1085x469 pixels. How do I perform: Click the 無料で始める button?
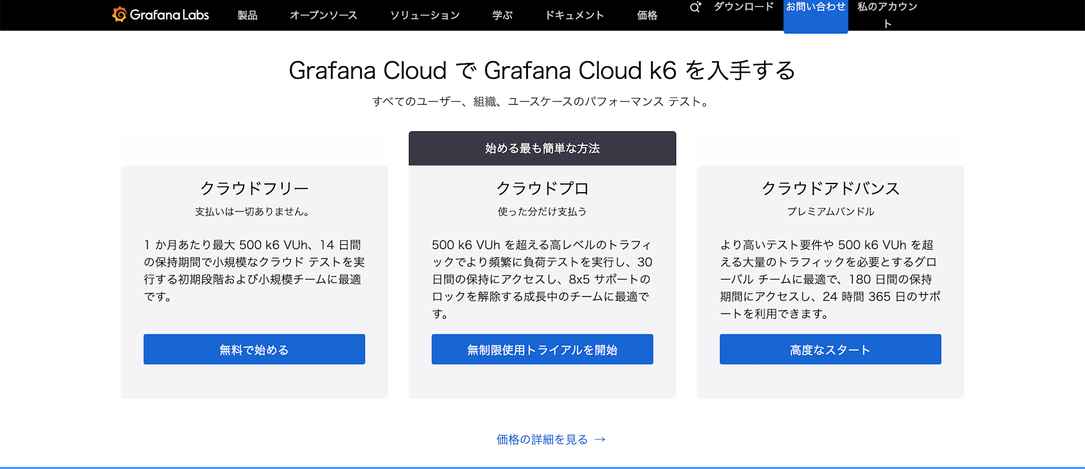pyautogui.click(x=254, y=349)
